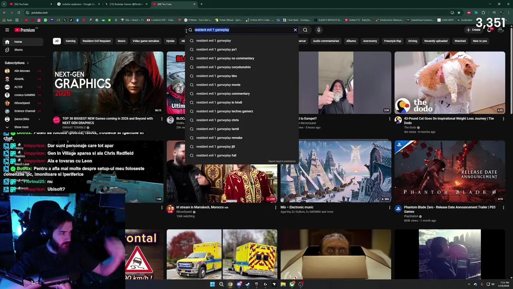513x289 pixels.
Task: Open Discord from taskbar
Action: tap(239, 284)
